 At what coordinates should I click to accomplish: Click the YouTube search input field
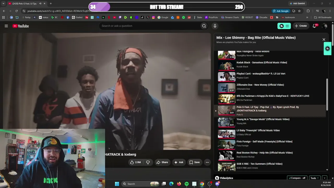(x=150, y=26)
